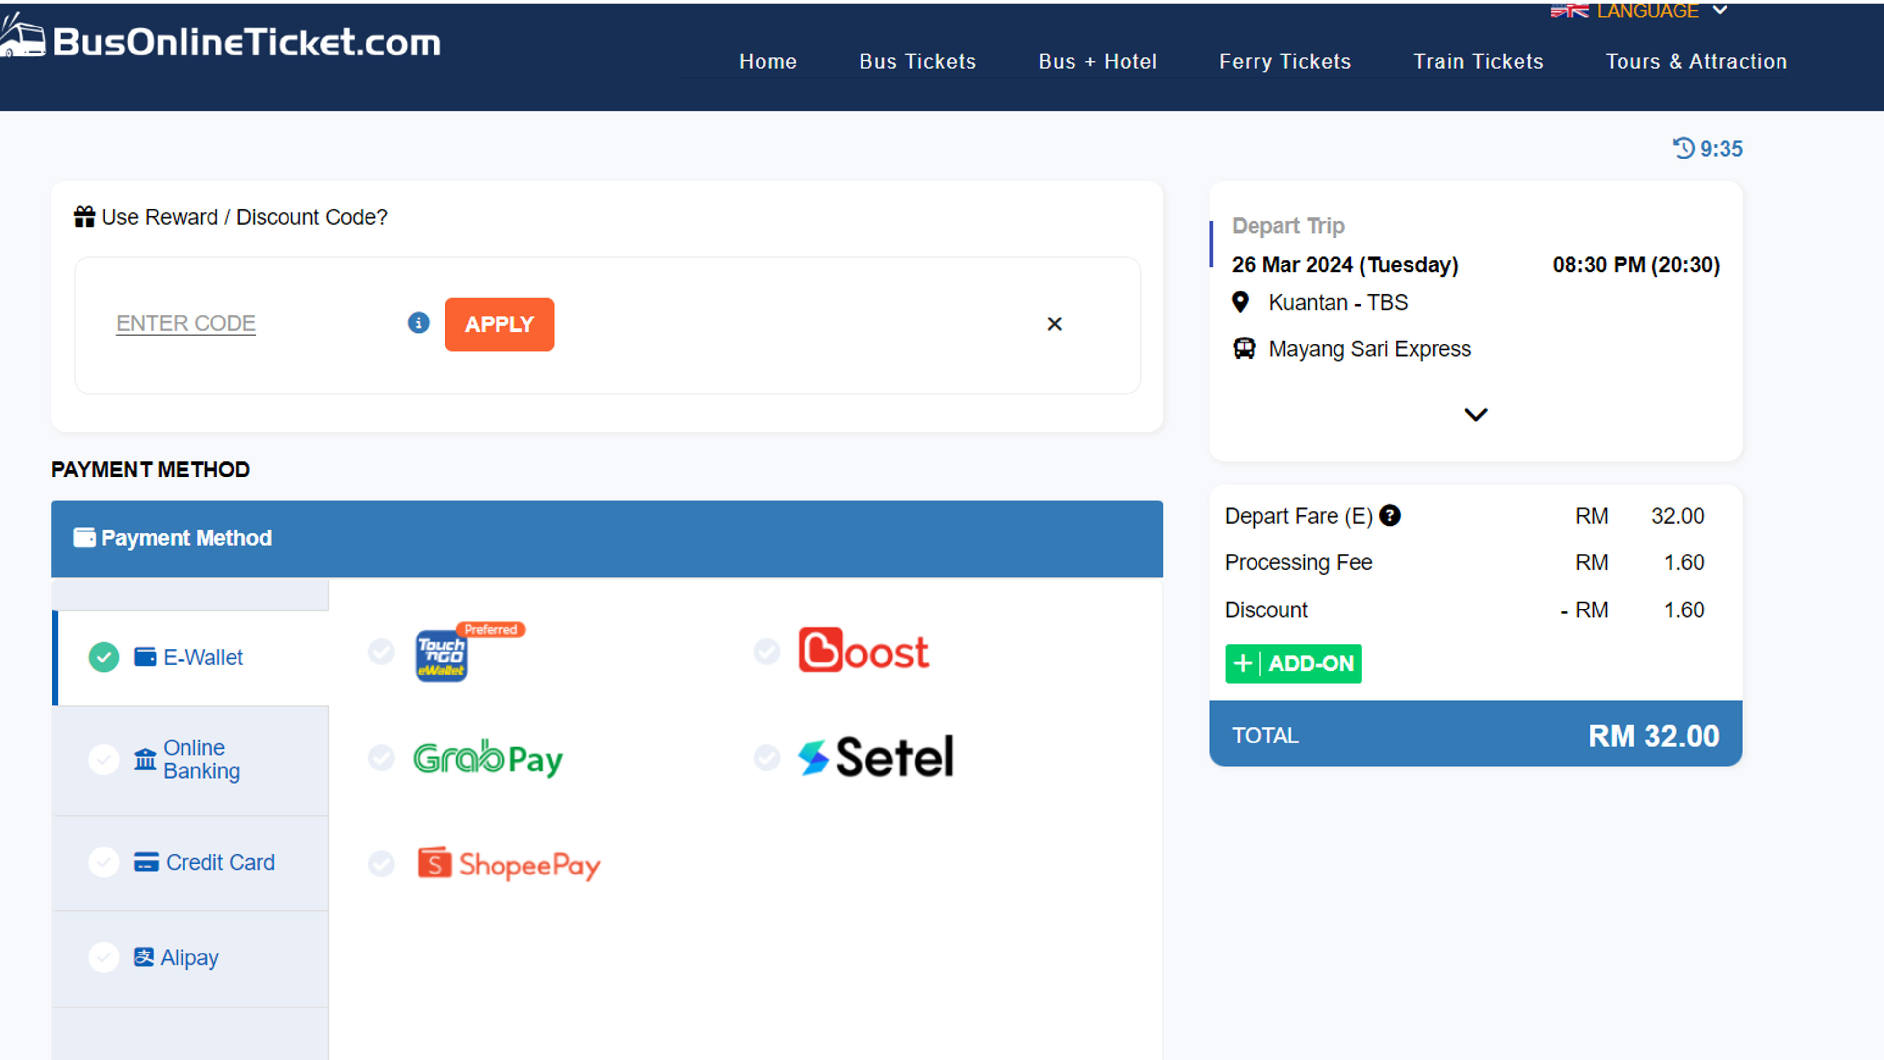Click the 9:35 countdown time text
The width and height of the screenshot is (1884, 1060).
pos(1721,149)
